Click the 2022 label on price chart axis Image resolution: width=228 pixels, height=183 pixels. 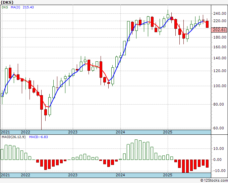click(25, 132)
